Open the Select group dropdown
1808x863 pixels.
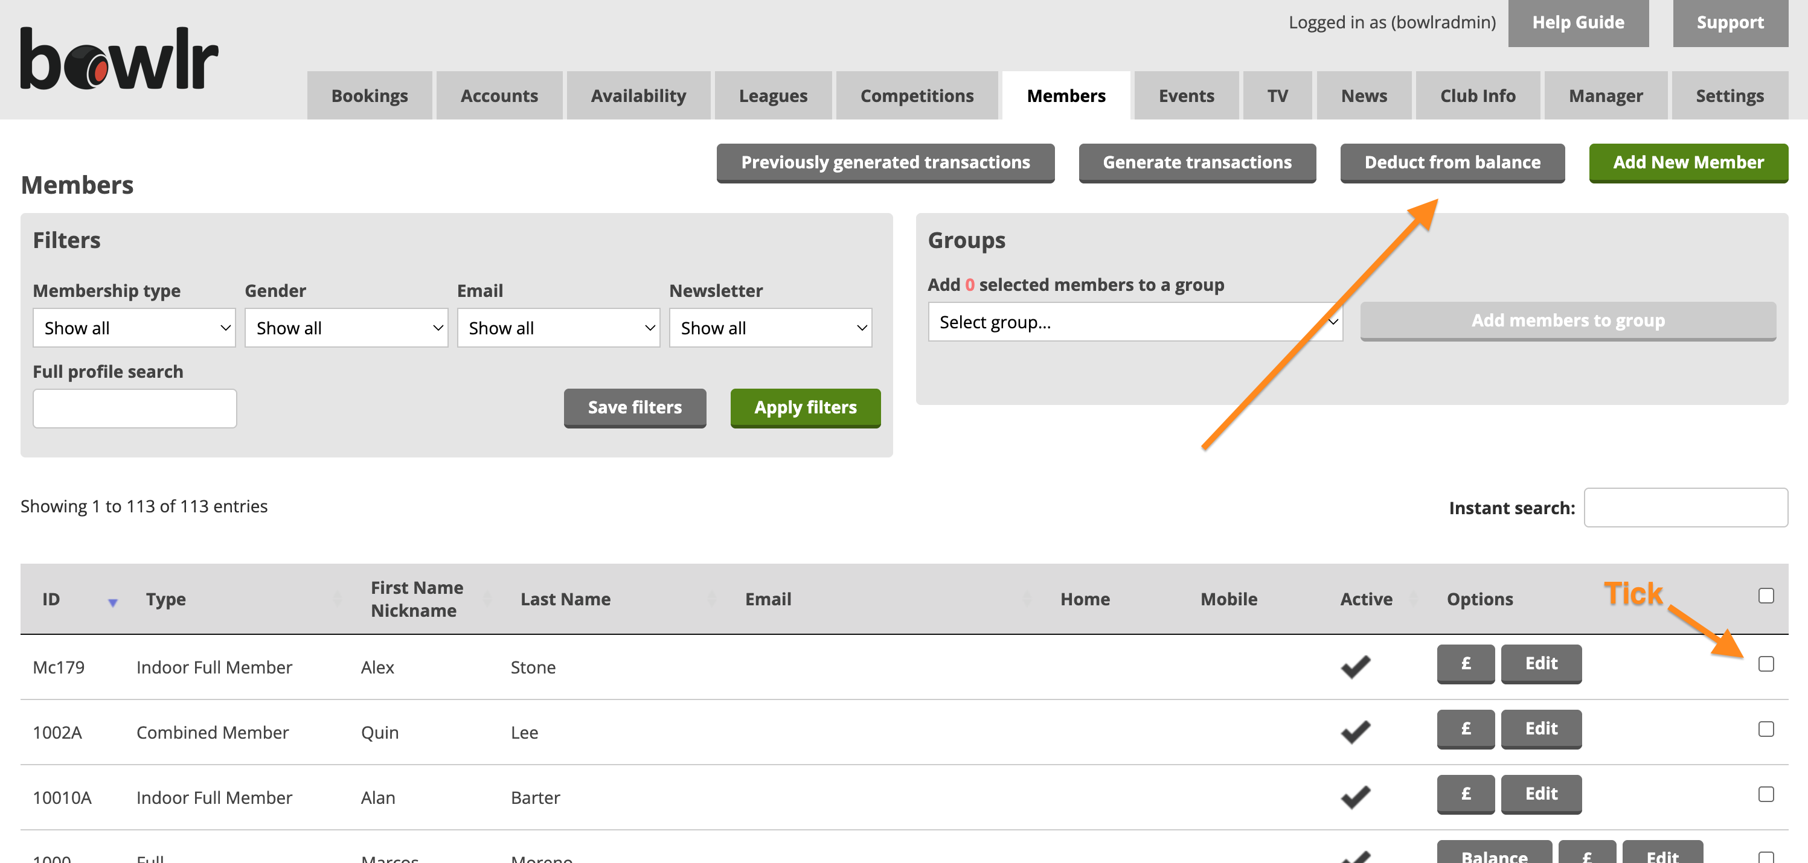tap(1135, 322)
